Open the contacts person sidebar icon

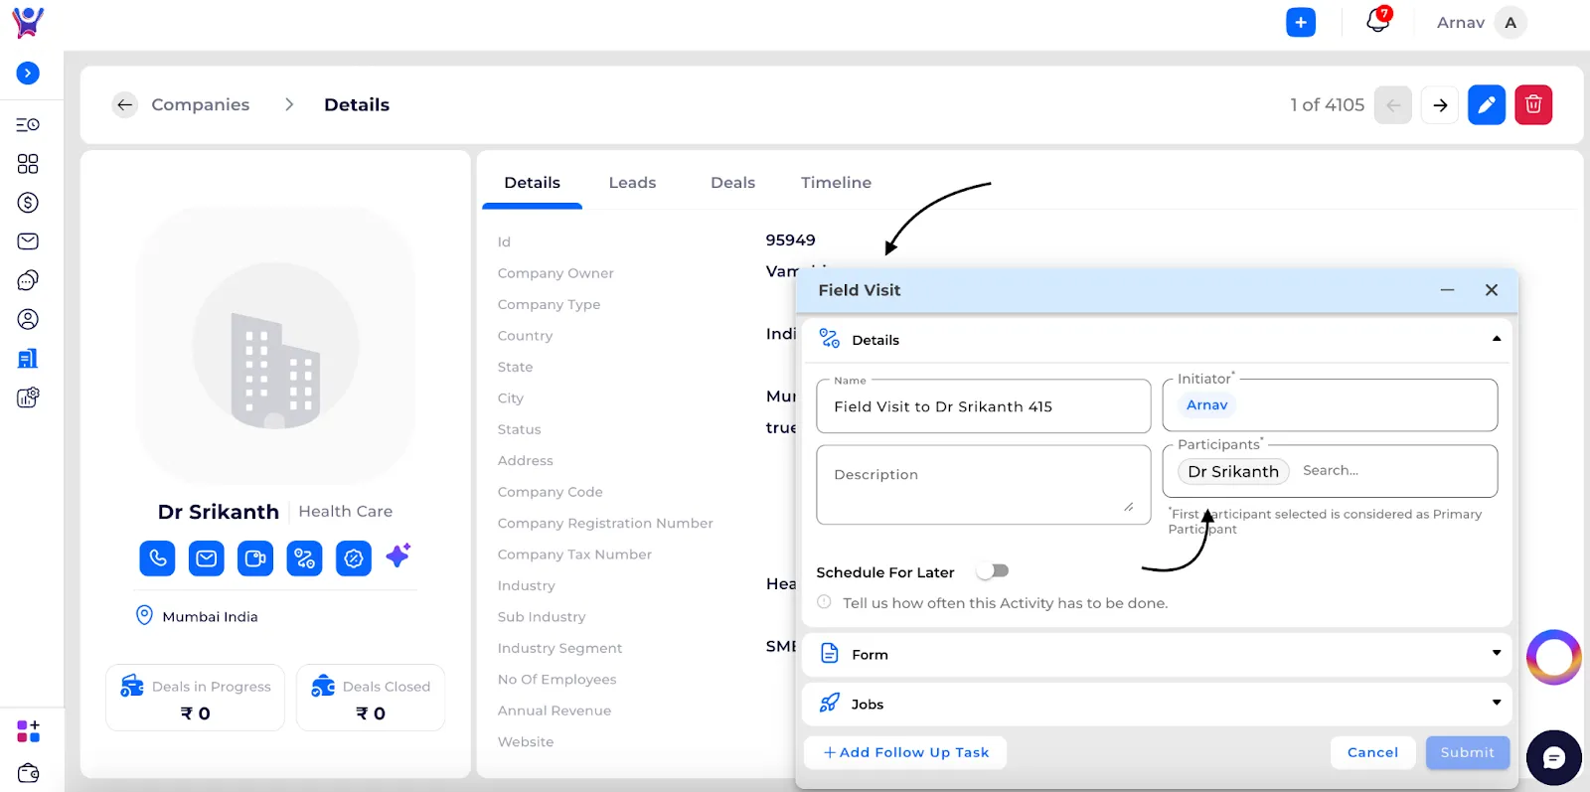coord(28,319)
